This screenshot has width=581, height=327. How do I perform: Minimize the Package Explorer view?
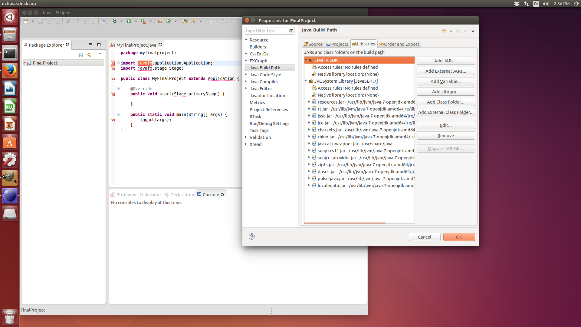click(90, 45)
